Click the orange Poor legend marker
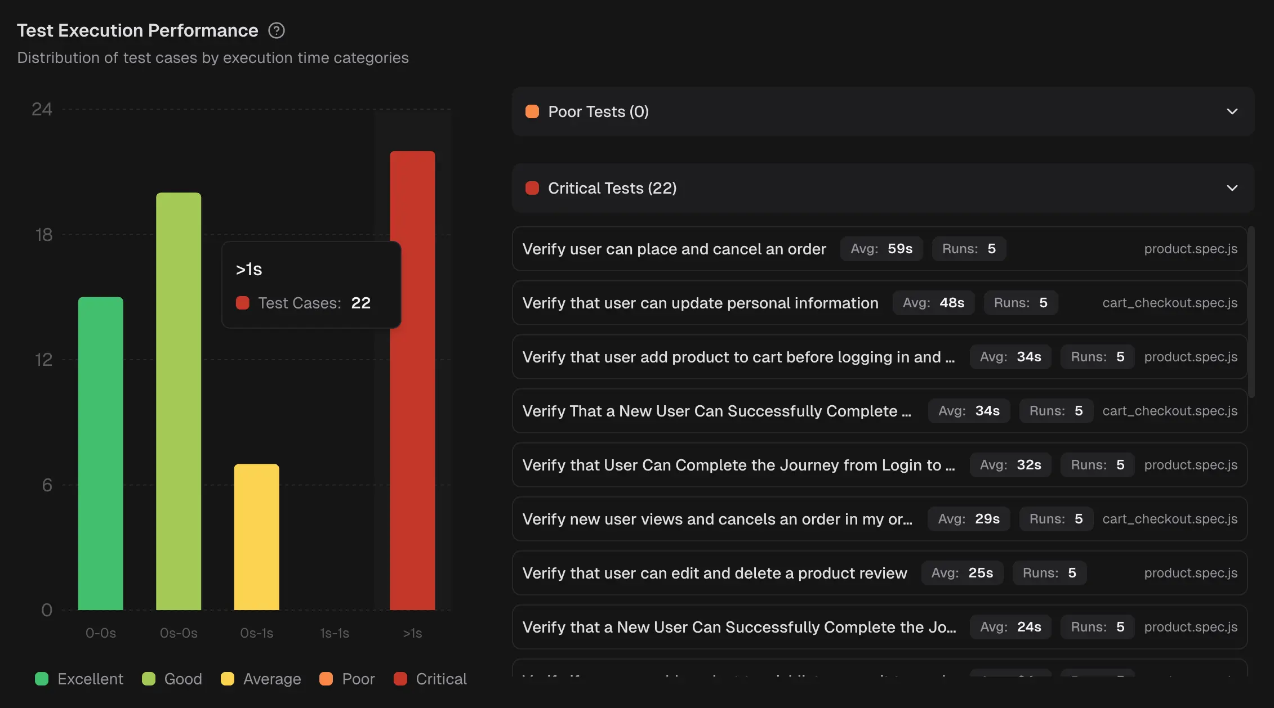This screenshot has height=708, width=1274. [326, 679]
